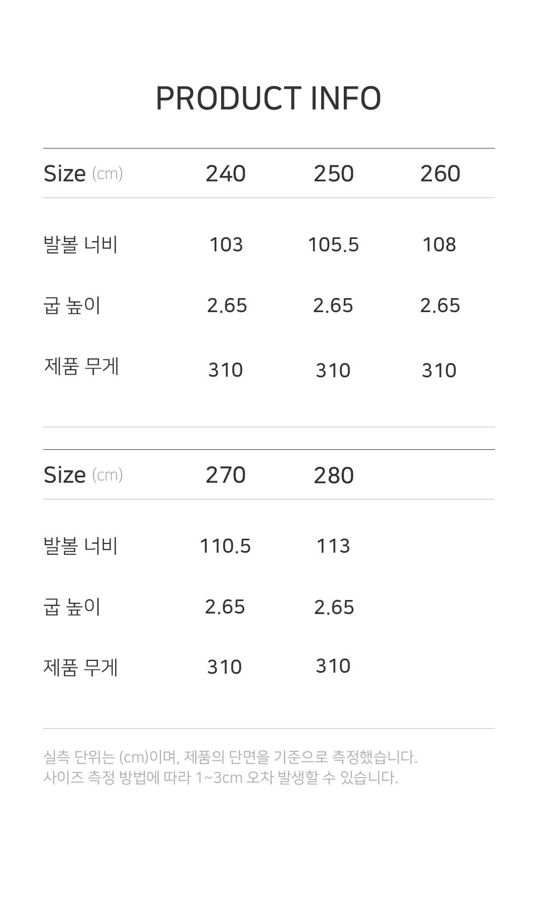The width and height of the screenshot is (538, 903).
Task: Click the second table's 굽 높이 row label
Action: point(72,607)
